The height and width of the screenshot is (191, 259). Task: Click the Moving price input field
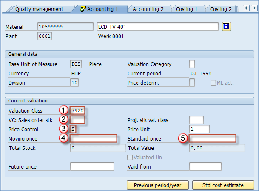pos(94,139)
